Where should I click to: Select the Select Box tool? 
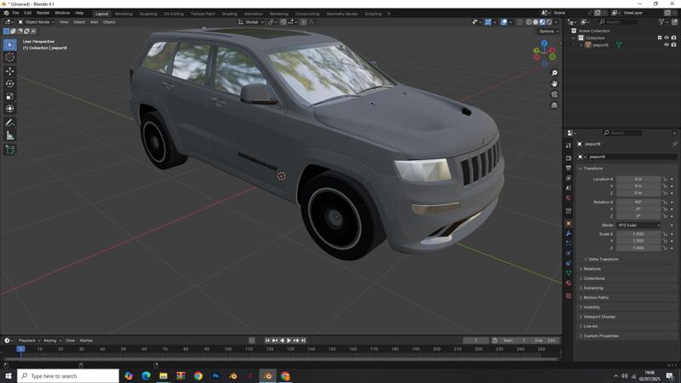(10, 45)
